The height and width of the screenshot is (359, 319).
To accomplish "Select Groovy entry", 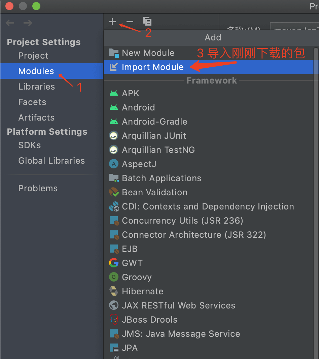I will point(208,277).
